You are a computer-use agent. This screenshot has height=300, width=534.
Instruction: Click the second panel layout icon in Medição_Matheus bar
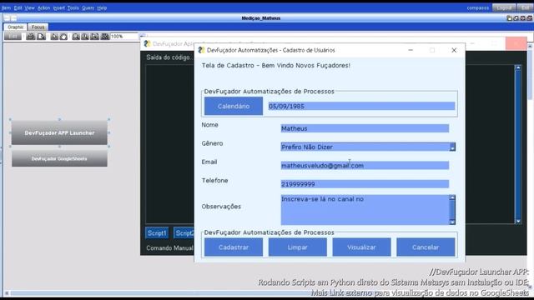[516, 18]
